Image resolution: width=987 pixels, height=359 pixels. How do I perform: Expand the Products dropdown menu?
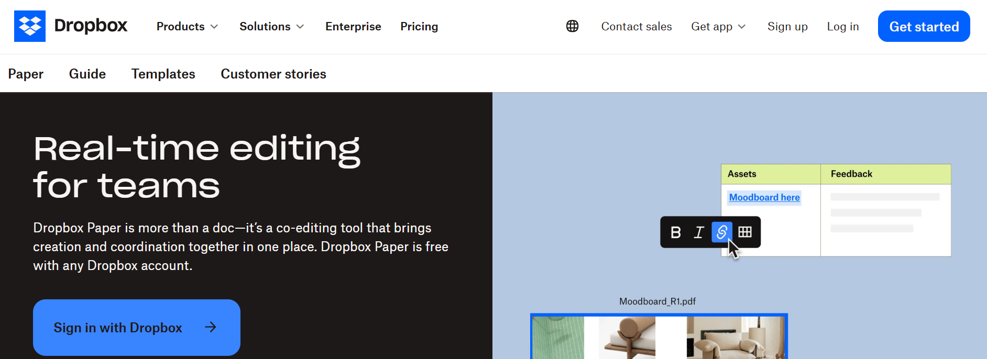(x=187, y=27)
